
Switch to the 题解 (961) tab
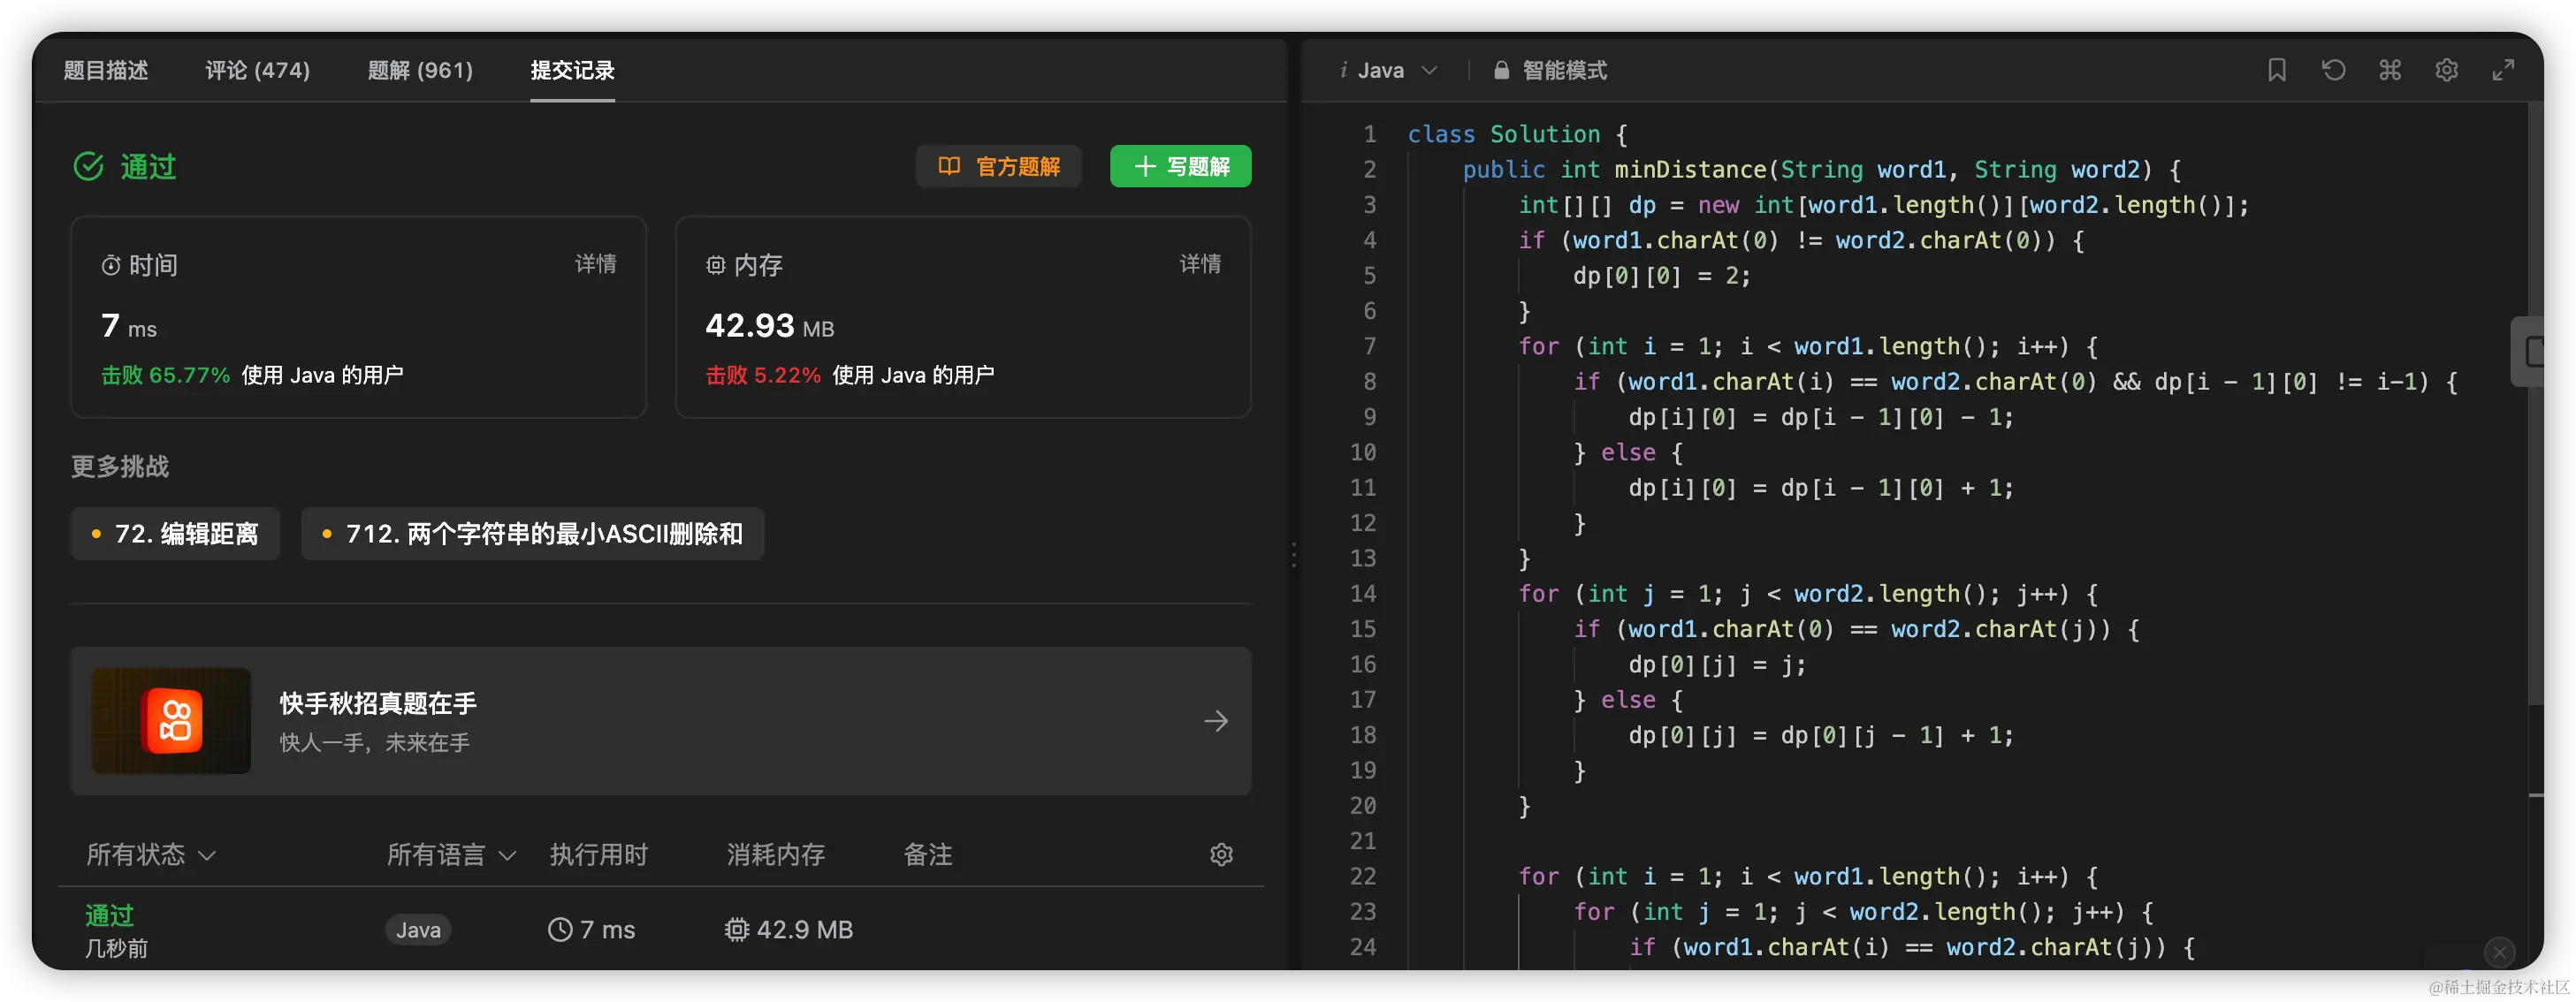tap(420, 70)
